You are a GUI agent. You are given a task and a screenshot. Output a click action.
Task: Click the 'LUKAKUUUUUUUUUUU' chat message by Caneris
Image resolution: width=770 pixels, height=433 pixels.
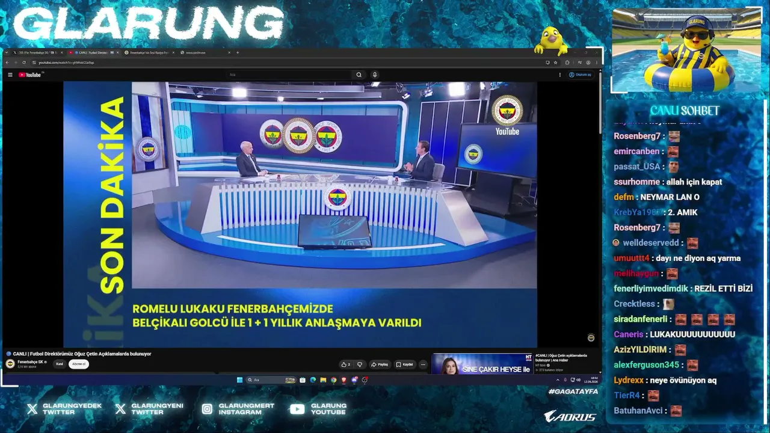[x=692, y=334]
